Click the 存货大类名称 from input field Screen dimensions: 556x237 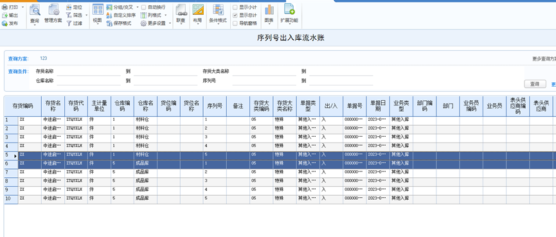(x=264, y=72)
